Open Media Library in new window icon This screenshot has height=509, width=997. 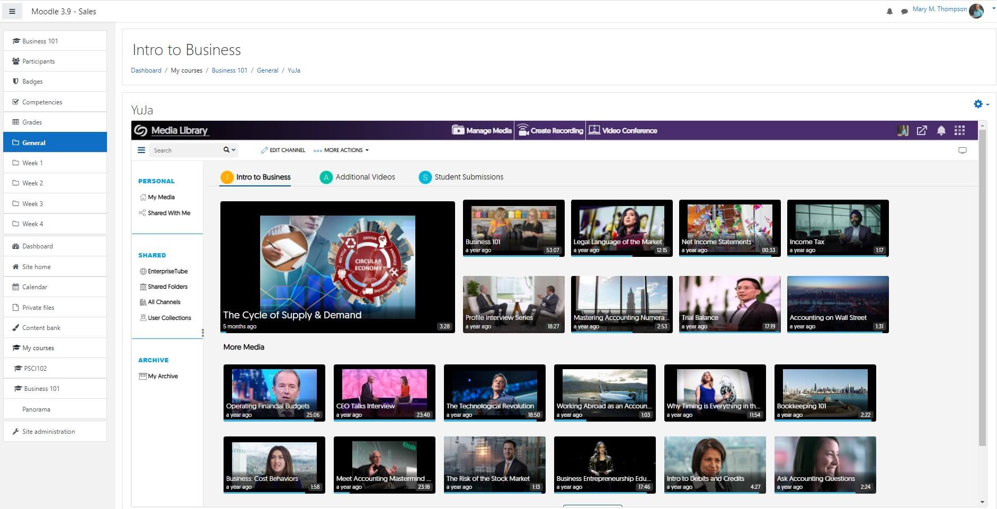click(x=922, y=130)
